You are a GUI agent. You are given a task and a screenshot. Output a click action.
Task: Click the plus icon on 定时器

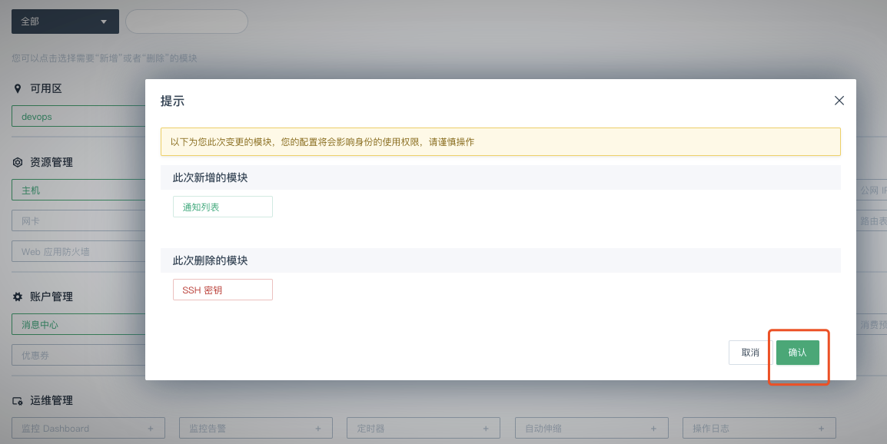click(486, 429)
